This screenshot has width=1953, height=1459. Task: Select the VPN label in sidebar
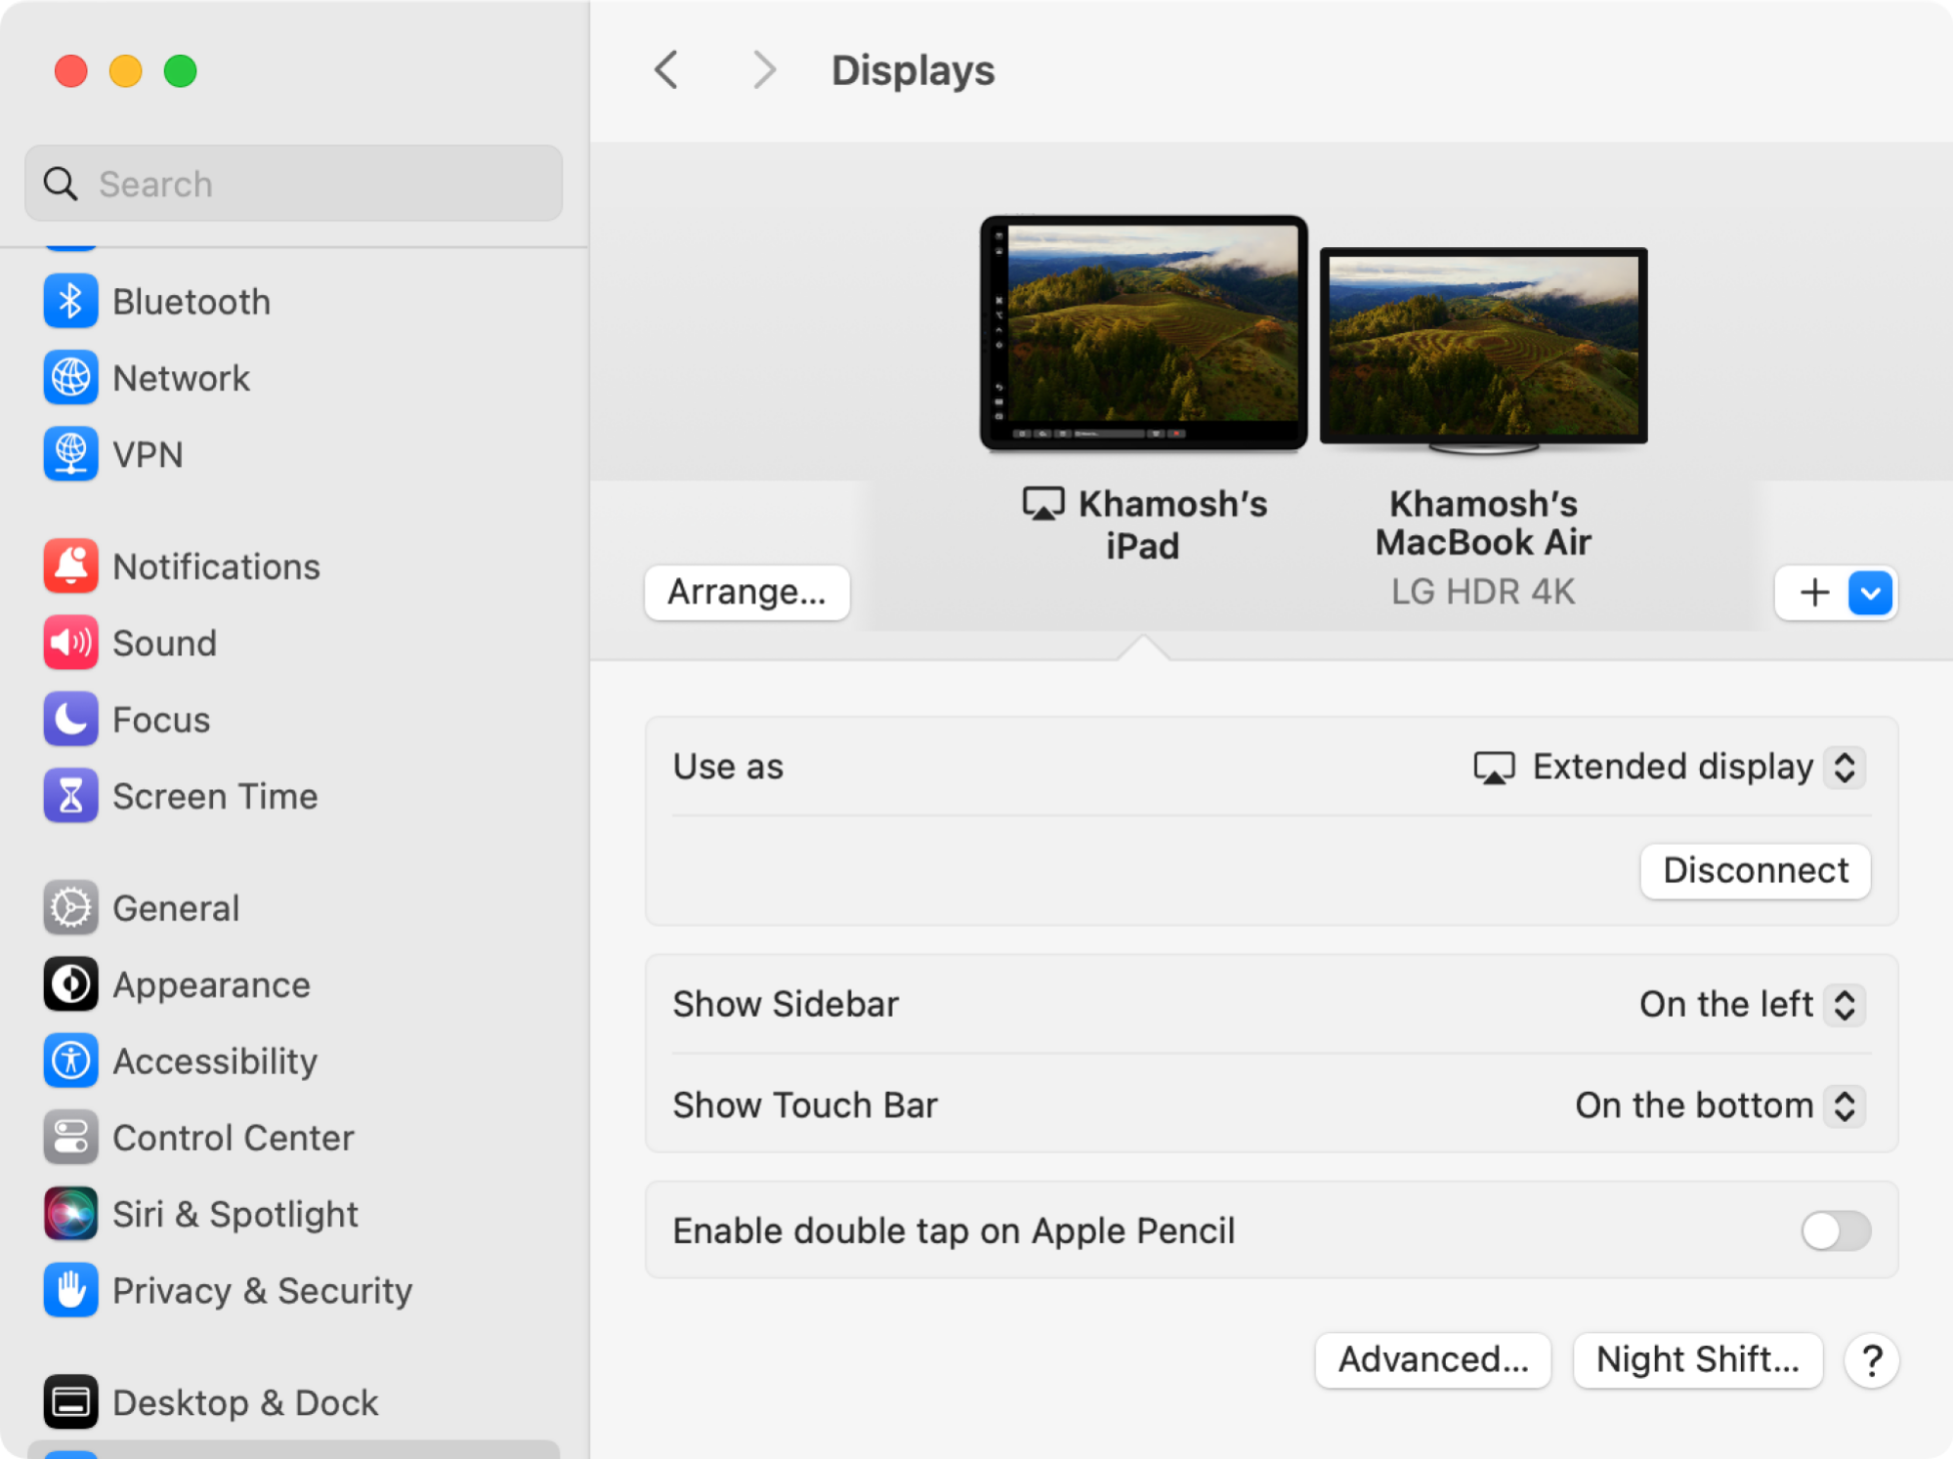point(148,454)
